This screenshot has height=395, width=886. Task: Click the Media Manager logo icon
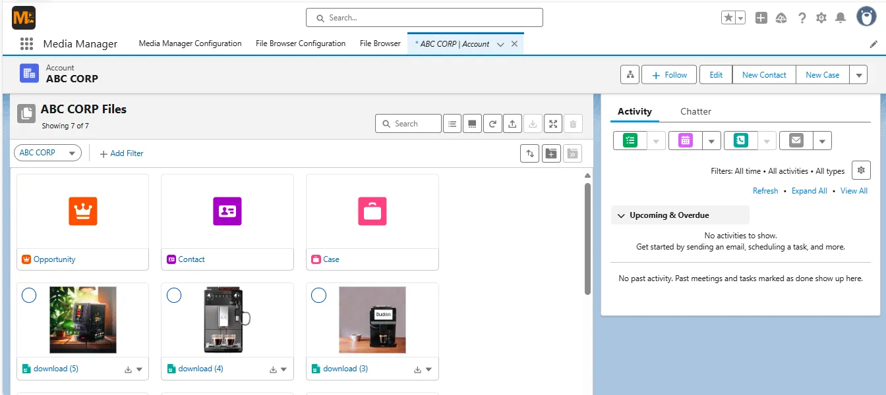point(24,18)
